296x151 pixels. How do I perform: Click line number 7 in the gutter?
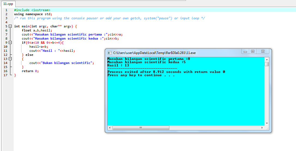(x=7, y=34)
